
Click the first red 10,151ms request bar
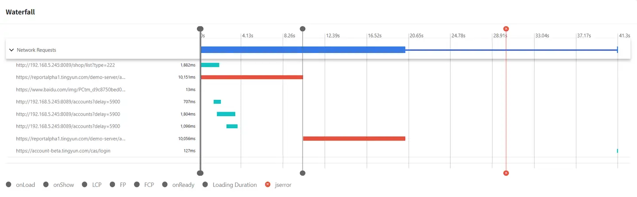point(252,77)
